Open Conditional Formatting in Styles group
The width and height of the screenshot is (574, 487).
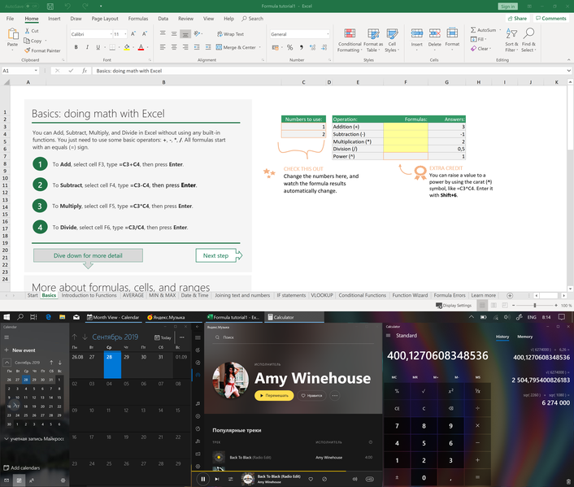[x=350, y=41]
